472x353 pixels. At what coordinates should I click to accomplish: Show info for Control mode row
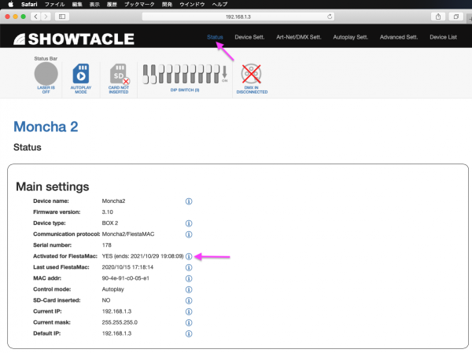(189, 289)
